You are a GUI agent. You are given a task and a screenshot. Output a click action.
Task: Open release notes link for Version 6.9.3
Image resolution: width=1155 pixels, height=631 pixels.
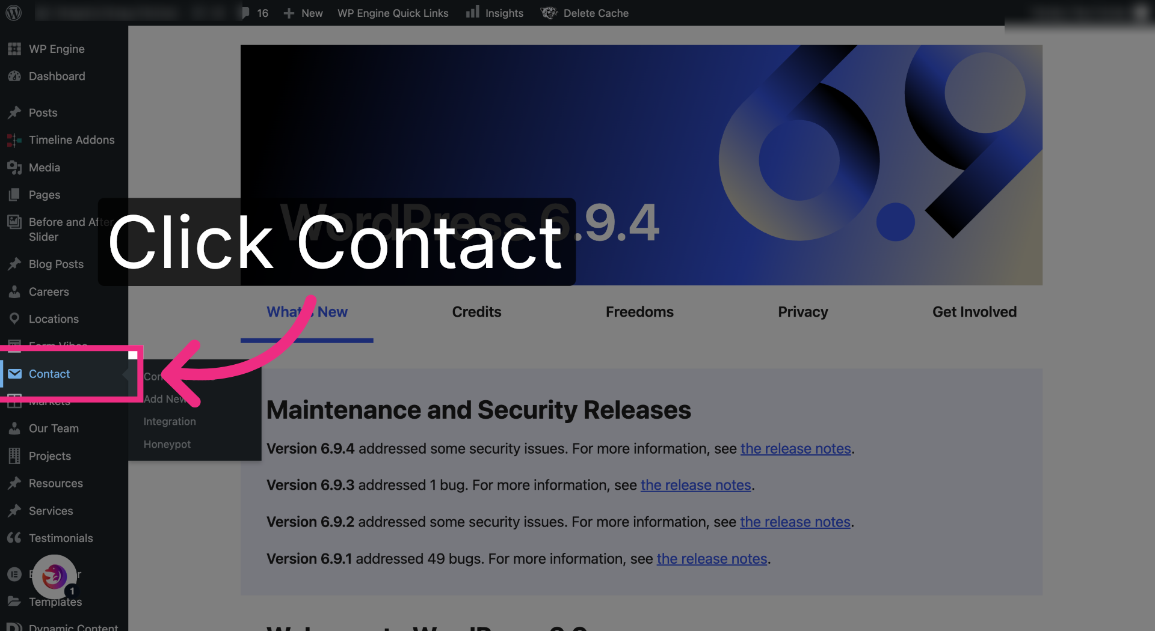[696, 485]
